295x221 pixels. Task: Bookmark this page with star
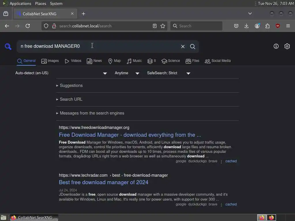pos(163,26)
